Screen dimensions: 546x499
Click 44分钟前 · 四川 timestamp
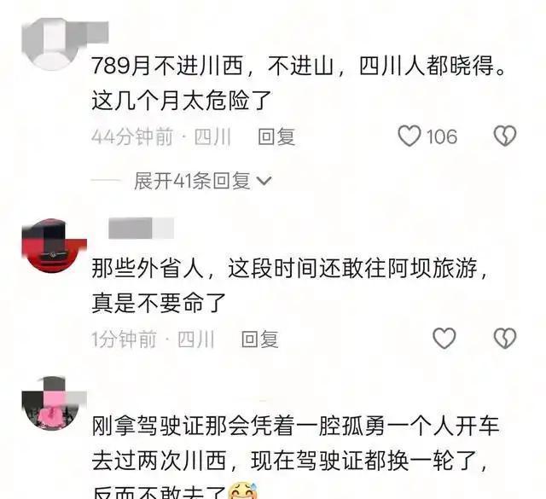[161, 136]
